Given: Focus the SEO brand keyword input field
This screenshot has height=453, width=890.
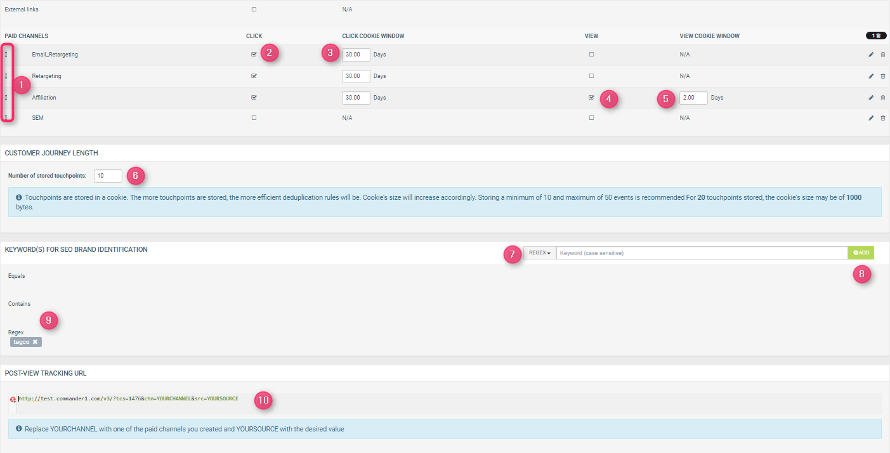Looking at the screenshot, I should [701, 253].
